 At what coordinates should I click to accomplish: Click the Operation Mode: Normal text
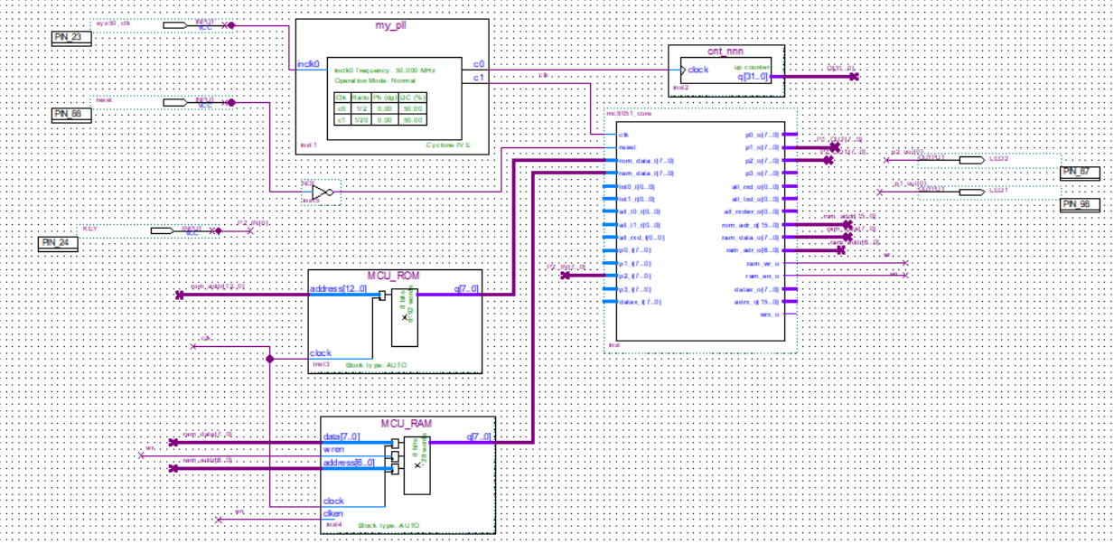[x=375, y=80]
